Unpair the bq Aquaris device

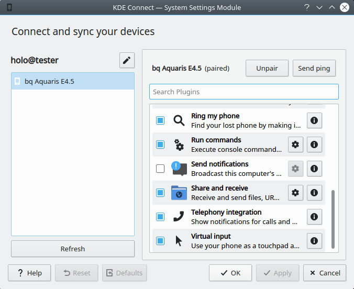267,68
